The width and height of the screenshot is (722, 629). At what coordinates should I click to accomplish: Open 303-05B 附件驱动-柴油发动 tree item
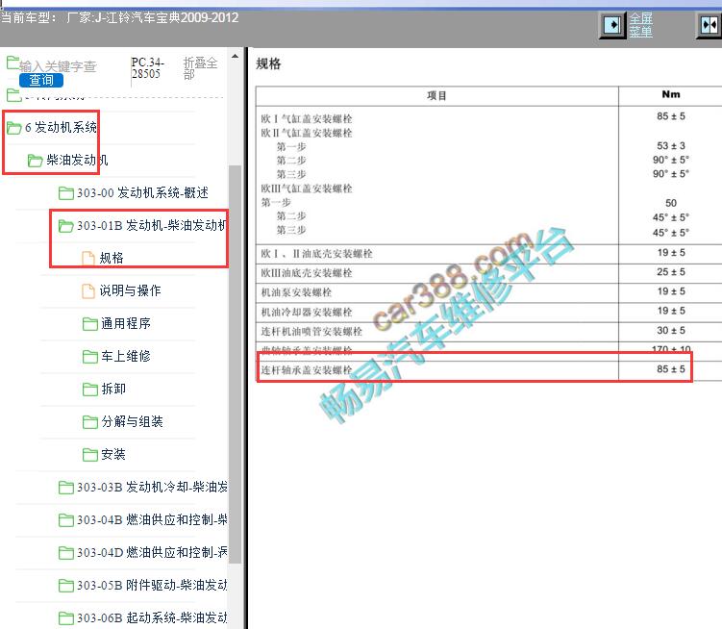[x=152, y=585]
